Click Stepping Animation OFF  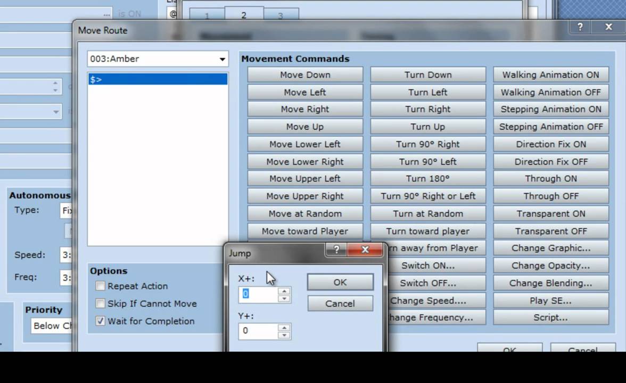tap(551, 127)
